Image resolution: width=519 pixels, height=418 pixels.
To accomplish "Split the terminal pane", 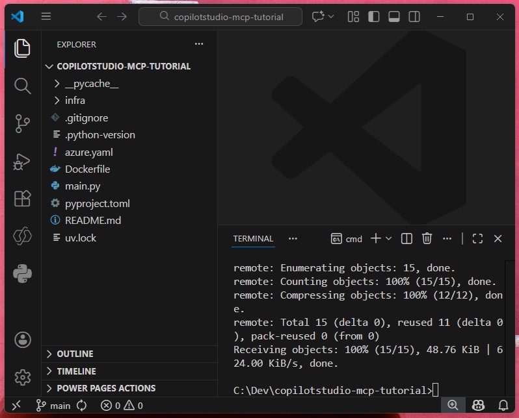I will click(406, 238).
